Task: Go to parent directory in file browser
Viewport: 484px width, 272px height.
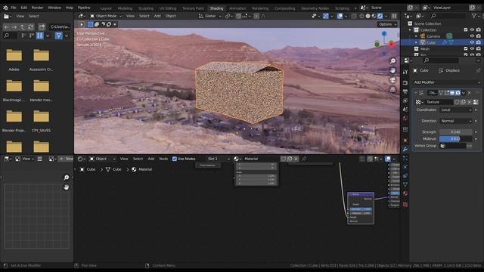Action: 23,27
